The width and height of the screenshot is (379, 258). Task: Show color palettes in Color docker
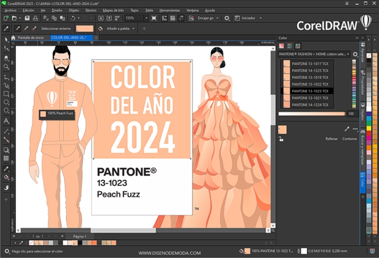tap(298, 46)
